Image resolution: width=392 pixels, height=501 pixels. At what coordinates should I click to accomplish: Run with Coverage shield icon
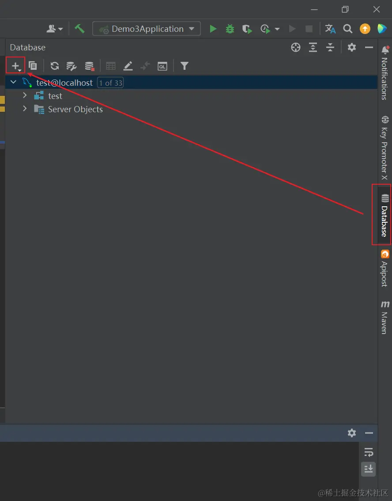click(x=247, y=29)
